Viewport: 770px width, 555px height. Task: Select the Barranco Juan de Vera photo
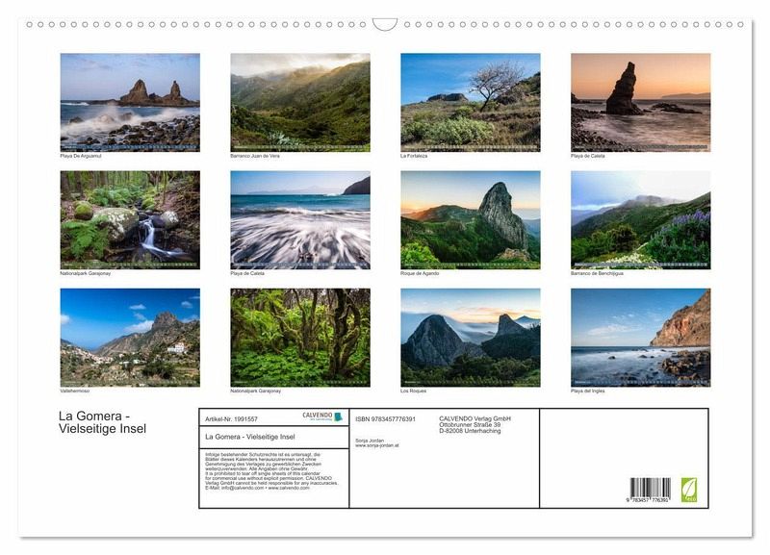point(299,102)
